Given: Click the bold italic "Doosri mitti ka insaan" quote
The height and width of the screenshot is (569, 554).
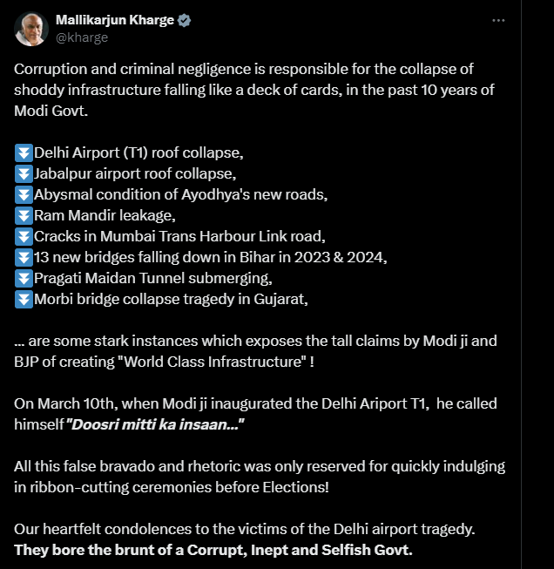Looking at the screenshot, I should 156,424.
